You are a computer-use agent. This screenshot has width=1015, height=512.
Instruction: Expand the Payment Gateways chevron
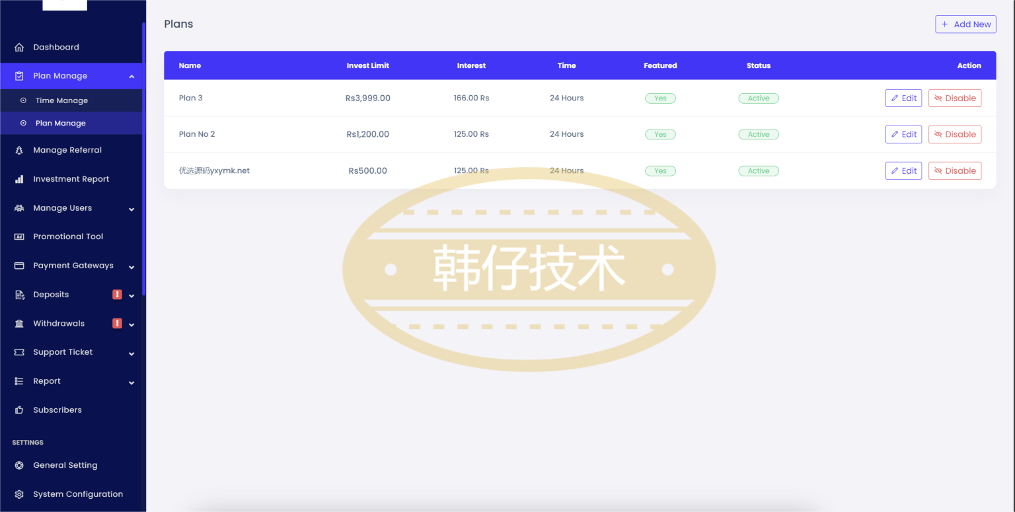tap(132, 267)
